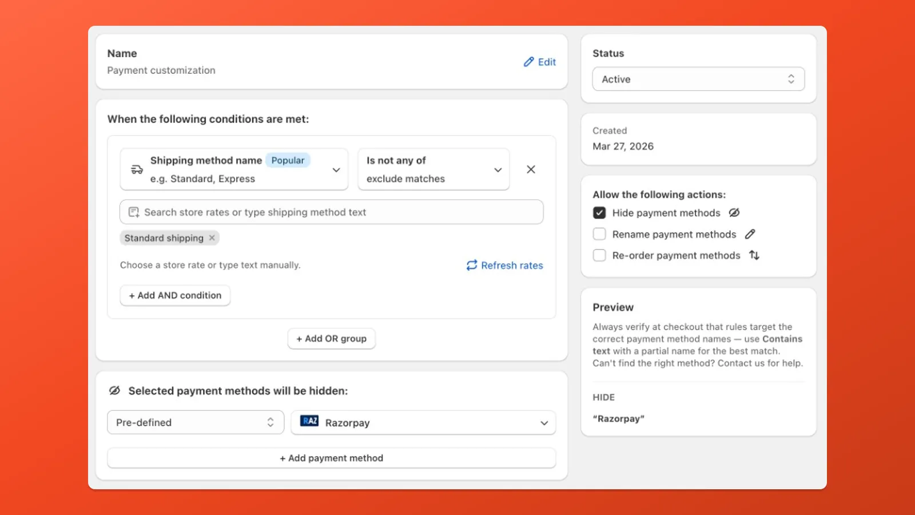Click the Edit pencil icon beside Name
Image resolution: width=915 pixels, height=515 pixels.
[528, 62]
